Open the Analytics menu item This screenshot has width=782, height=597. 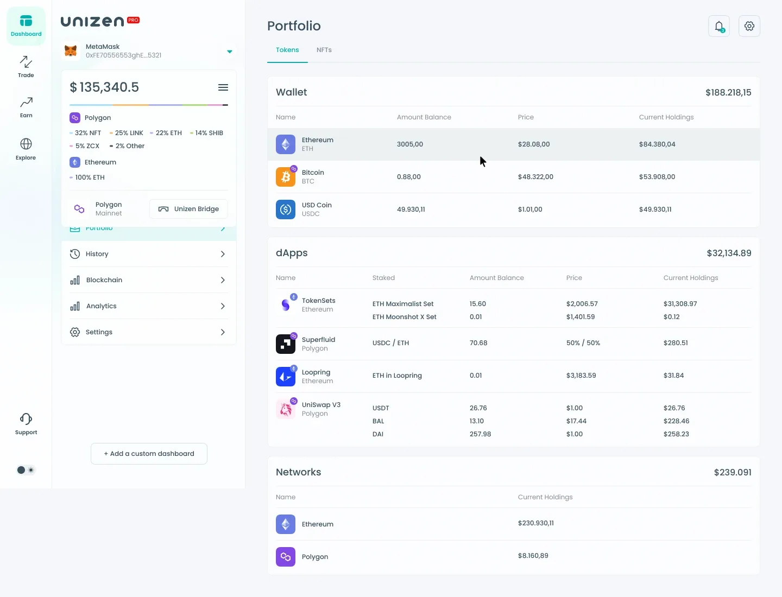click(149, 306)
